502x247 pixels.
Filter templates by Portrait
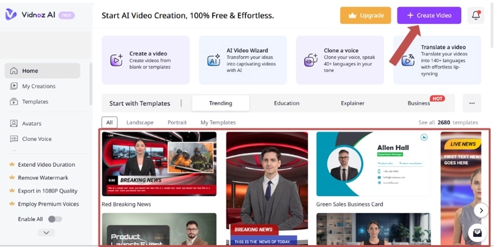pos(177,122)
